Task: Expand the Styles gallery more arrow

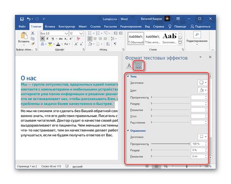Action: (180, 43)
